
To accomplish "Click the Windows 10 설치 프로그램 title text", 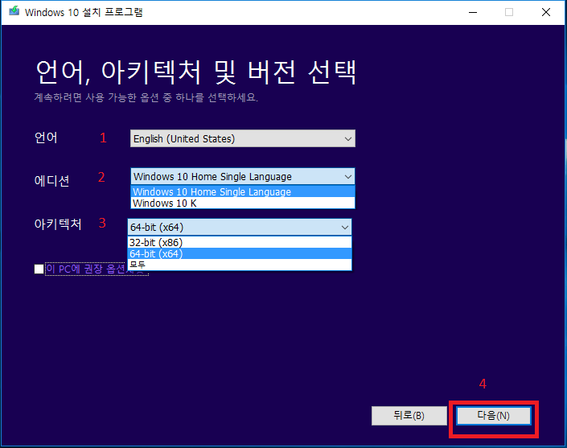I will click(84, 12).
